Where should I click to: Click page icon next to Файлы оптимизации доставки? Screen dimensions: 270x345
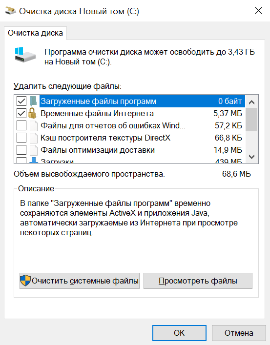[x=34, y=150]
